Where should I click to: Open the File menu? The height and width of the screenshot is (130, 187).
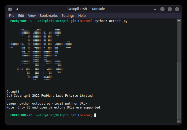tap(12, 16)
